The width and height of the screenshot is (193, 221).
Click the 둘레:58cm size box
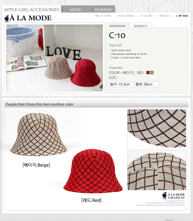146,84
